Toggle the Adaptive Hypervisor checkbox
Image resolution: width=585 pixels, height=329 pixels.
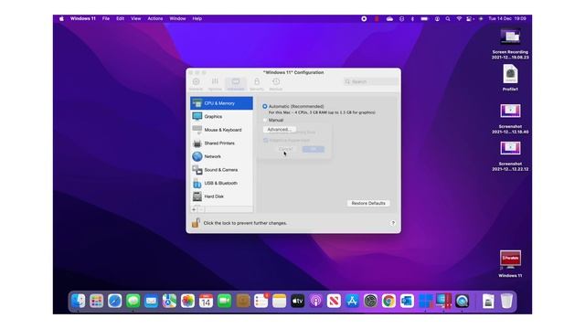pos(266,140)
